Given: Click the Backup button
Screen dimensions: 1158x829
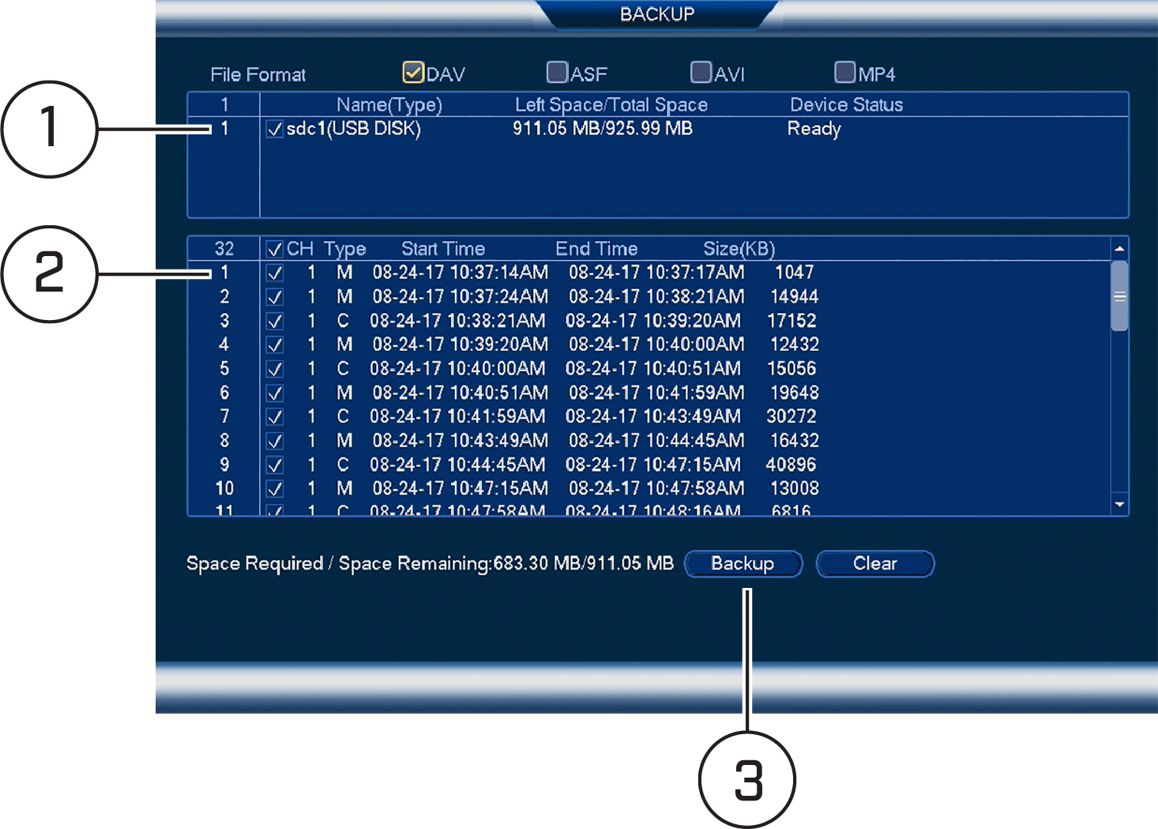Looking at the screenshot, I should click(x=743, y=563).
